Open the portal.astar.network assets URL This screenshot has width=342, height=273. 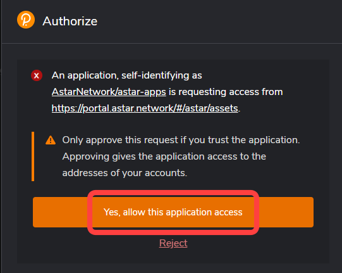pyautogui.click(x=145, y=108)
